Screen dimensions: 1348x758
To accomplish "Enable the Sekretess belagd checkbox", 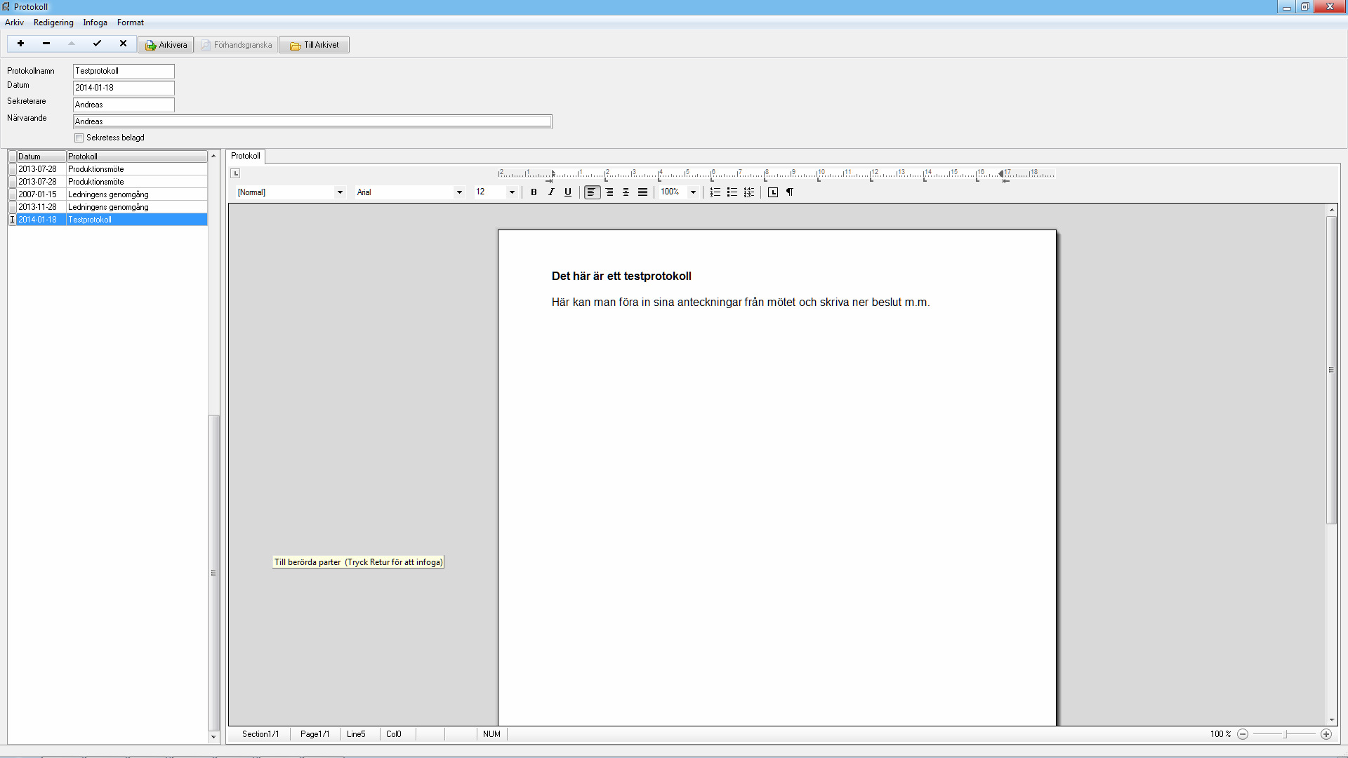I will 79,137.
